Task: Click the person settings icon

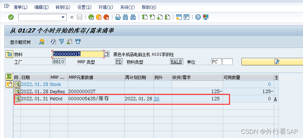Action: click(69, 42)
